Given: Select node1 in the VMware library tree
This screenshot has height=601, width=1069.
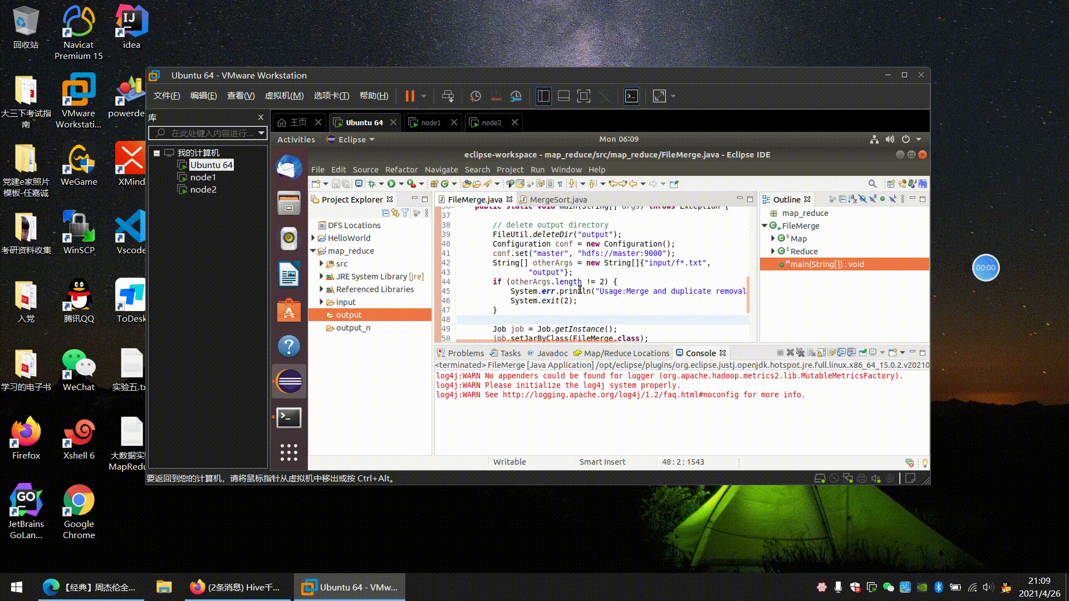Looking at the screenshot, I should coord(203,177).
